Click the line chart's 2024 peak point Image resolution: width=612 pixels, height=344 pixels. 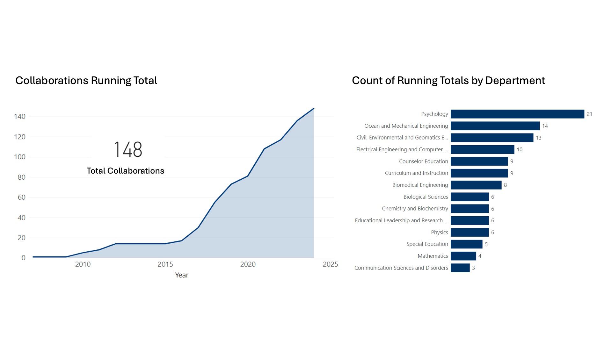coord(314,109)
